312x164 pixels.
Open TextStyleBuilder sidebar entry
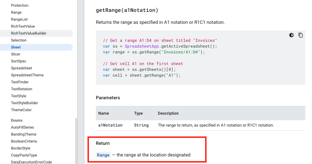pyautogui.click(x=24, y=103)
